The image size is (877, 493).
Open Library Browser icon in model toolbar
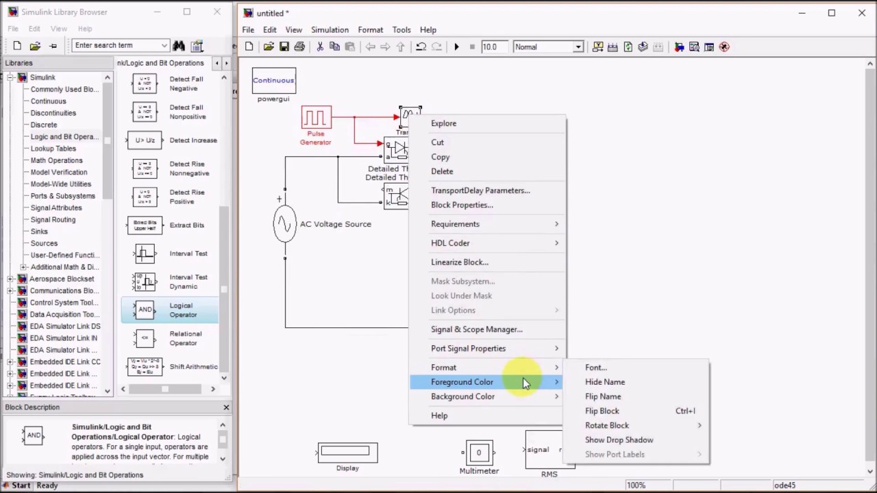(679, 47)
